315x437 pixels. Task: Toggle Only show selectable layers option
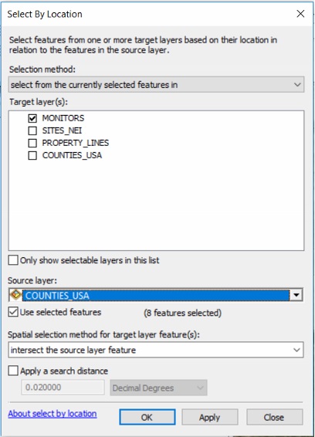click(x=13, y=260)
